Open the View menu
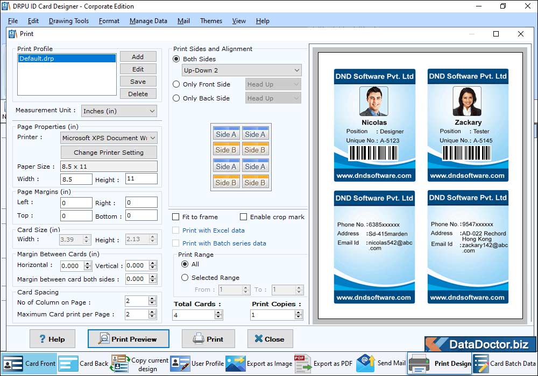 [239, 21]
